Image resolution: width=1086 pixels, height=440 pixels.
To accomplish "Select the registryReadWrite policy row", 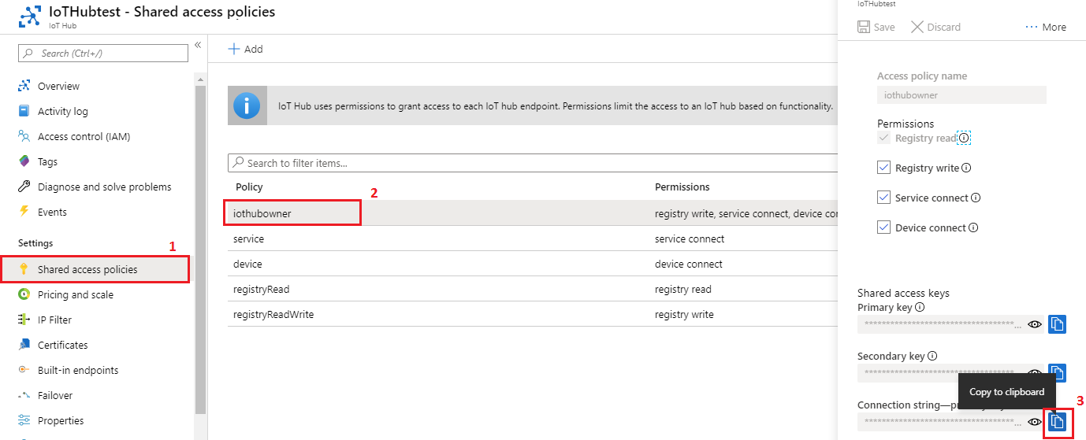I will [x=532, y=314].
